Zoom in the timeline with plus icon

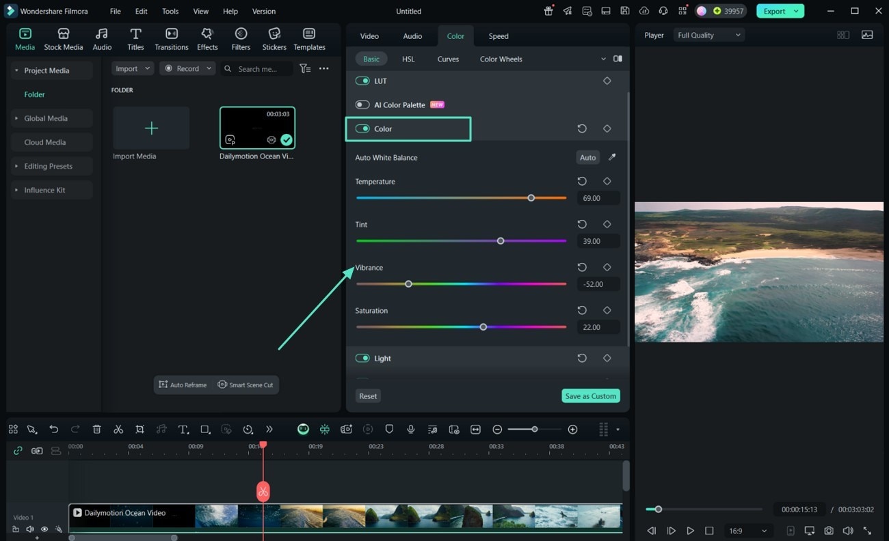(x=572, y=429)
